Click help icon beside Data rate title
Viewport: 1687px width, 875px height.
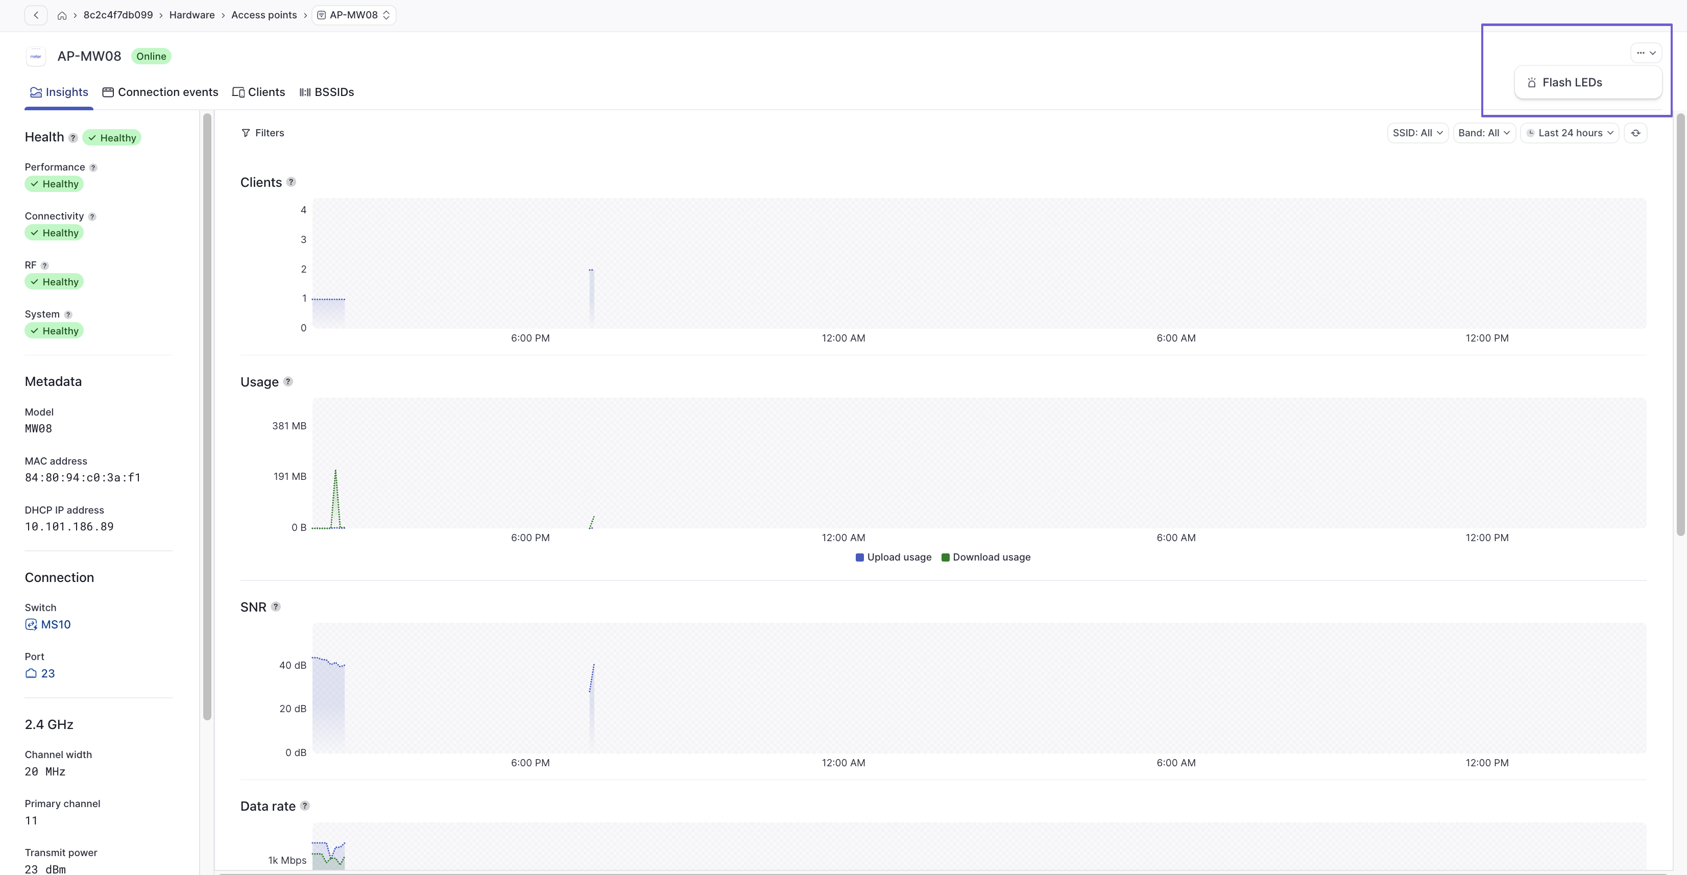(x=305, y=806)
